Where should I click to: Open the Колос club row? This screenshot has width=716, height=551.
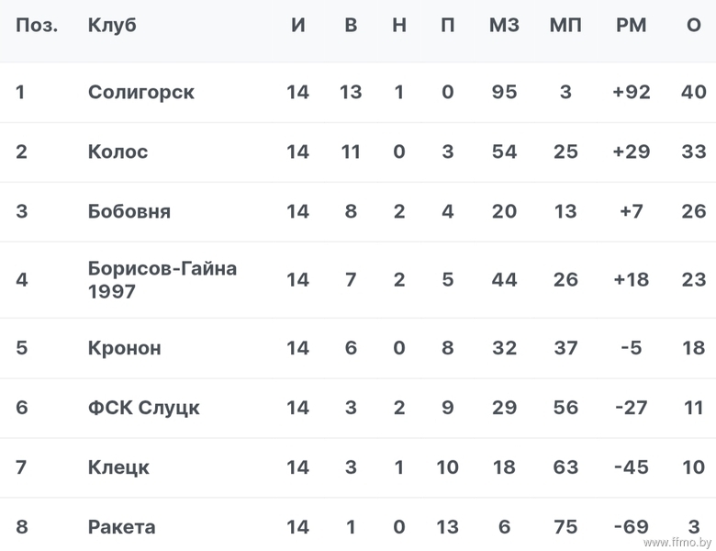(x=358, y=152)
